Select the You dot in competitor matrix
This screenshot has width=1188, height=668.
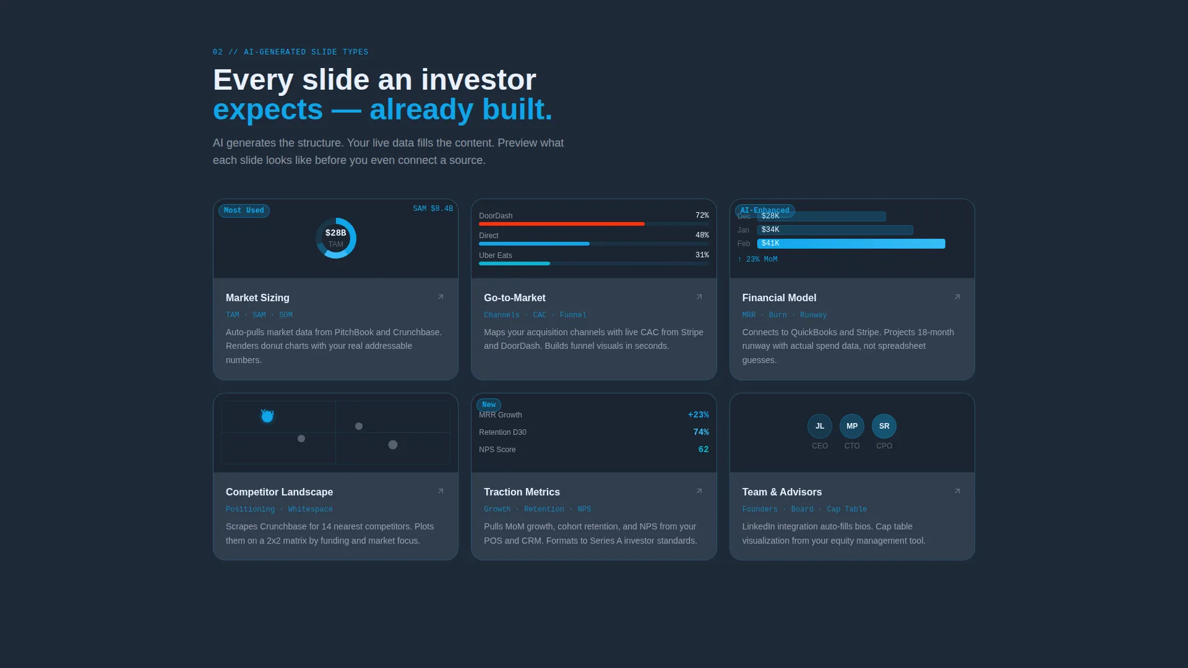(267, 417)
